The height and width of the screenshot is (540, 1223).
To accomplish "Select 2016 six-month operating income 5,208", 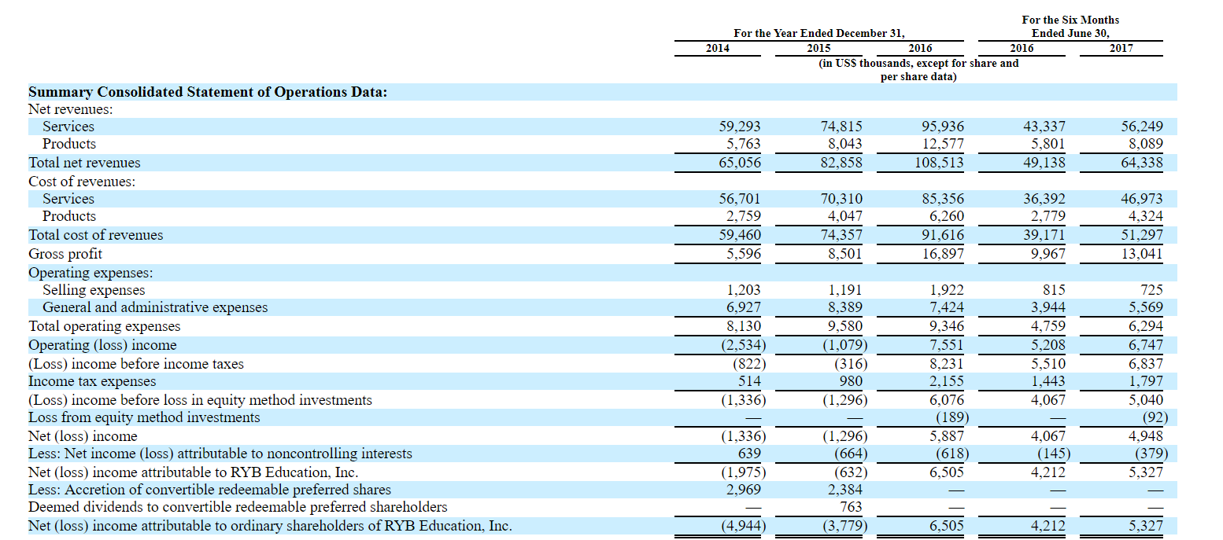I will [x=1049, y=345].
